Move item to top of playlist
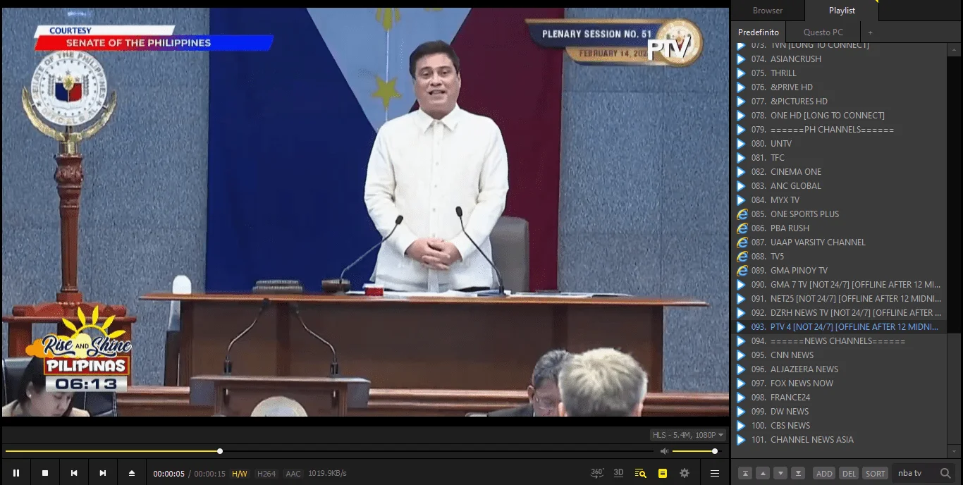Viewport: 963px width, 485px height. click(x=744, y=473)
